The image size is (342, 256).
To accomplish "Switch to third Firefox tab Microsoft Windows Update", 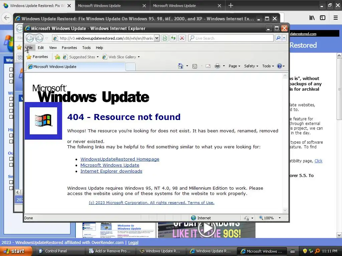I will coord(187,6).
